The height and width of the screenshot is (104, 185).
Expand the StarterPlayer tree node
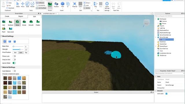coord(156,46)
